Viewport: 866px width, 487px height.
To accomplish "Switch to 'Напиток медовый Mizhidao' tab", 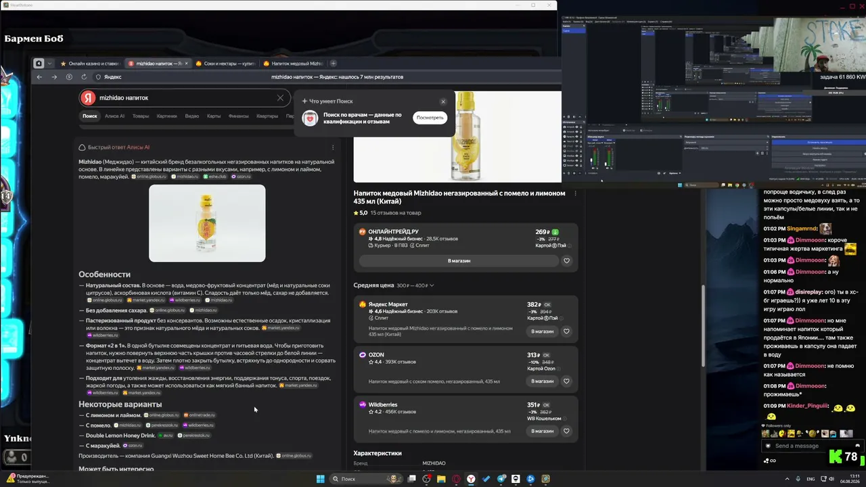I will [292, 64].
